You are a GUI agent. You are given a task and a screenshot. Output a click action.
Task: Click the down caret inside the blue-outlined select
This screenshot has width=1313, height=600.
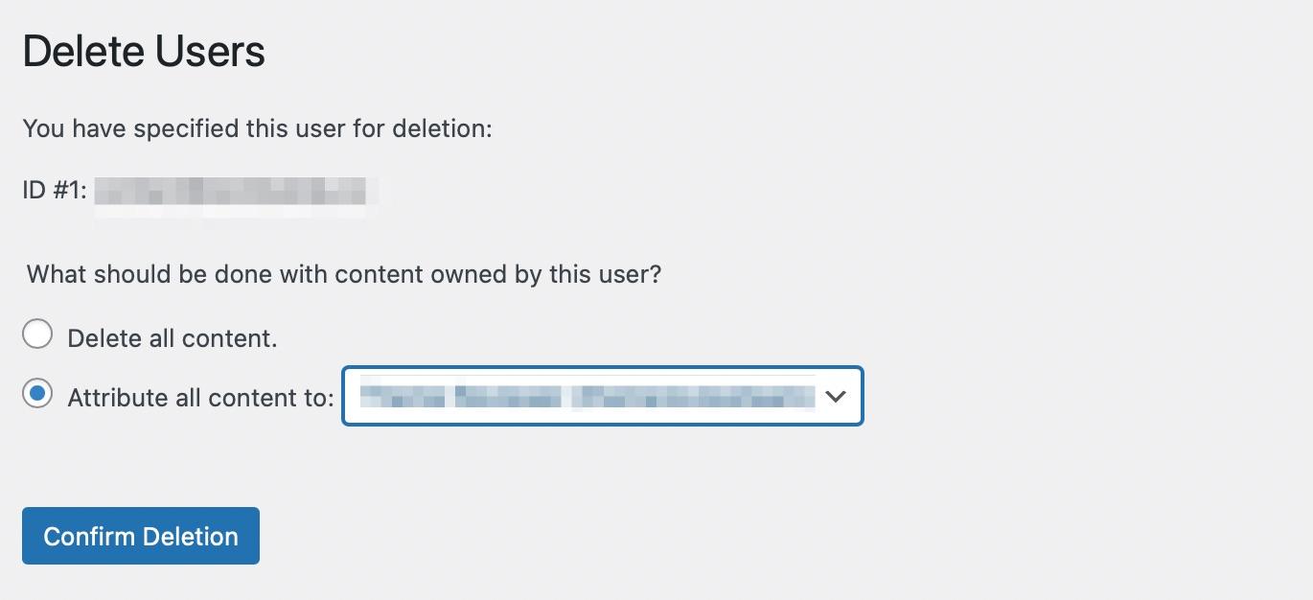(x=836, y=396)
